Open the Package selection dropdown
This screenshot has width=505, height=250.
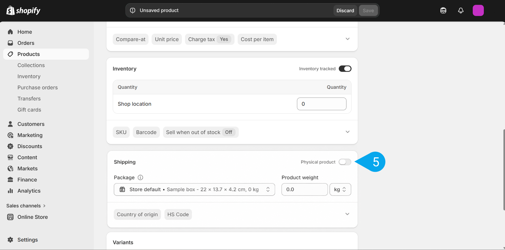[194, 189]
